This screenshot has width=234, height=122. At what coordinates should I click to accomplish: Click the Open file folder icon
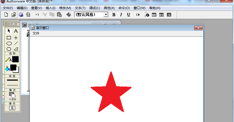[x=14, y=15]
